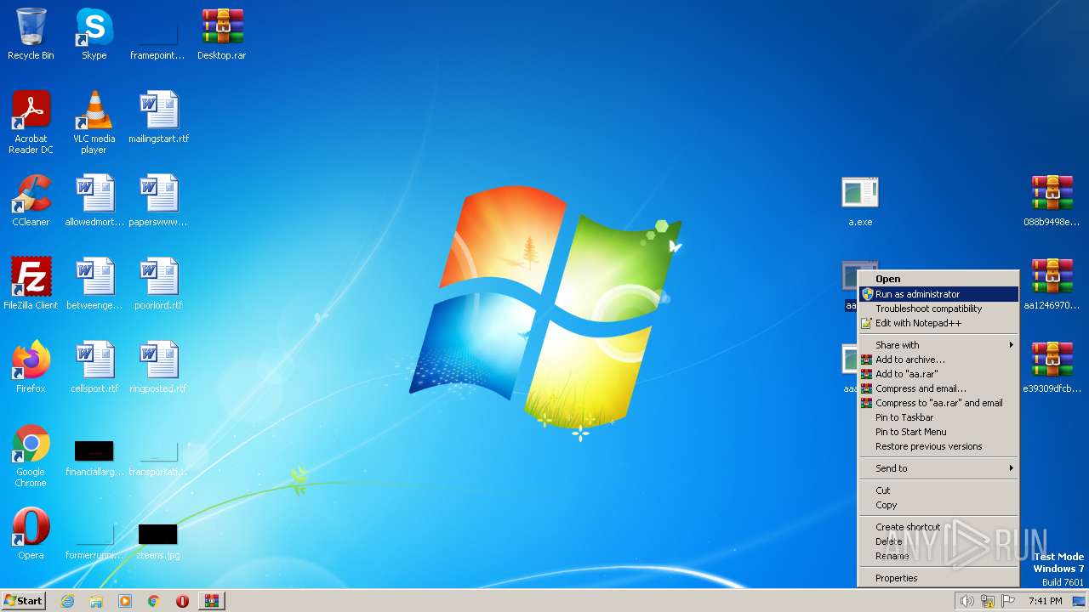This screenshot has width=1089, height=612.
Task: Choose Compress to "aa.rar" and email
Action: point(938,403)
